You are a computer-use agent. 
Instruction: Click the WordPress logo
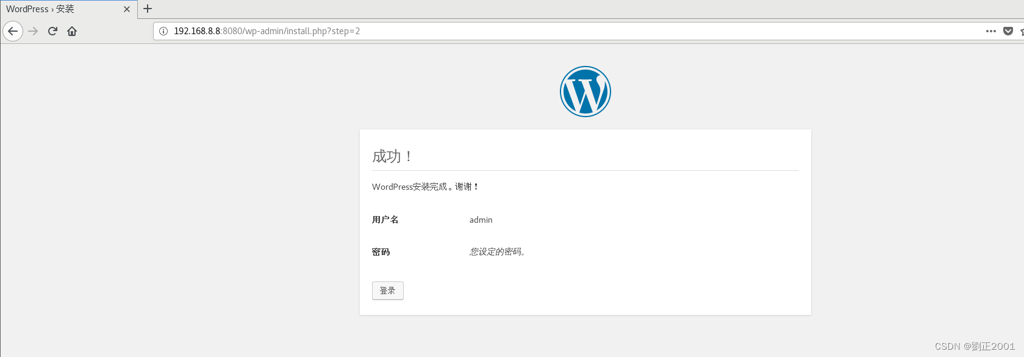[x=585, y=92]
